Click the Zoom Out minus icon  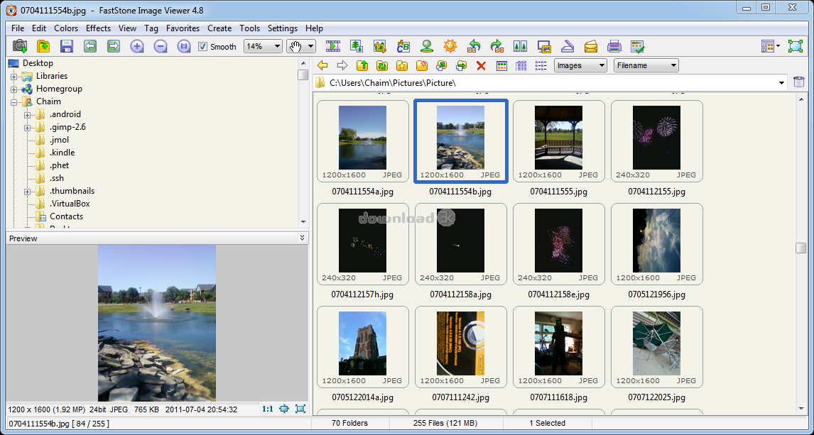[161, 46]
